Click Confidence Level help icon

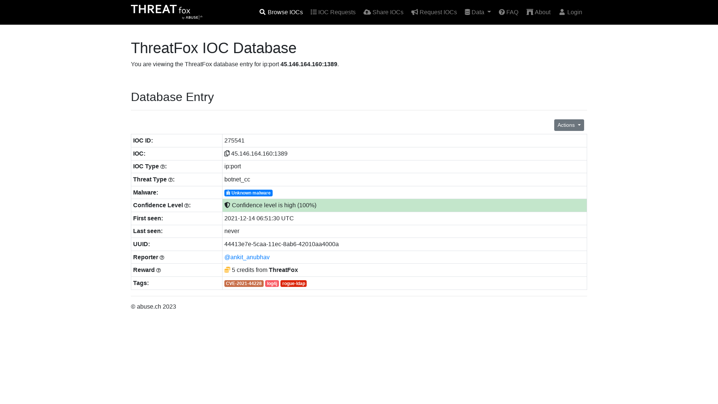pos(187,206)
